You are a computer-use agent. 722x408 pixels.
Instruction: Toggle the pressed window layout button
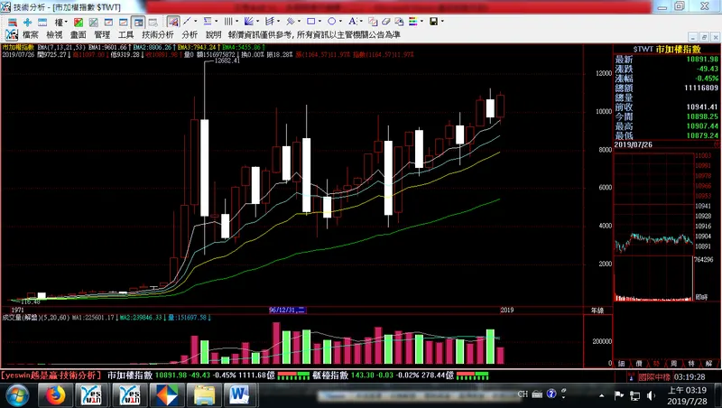click(x=137, y=21)
